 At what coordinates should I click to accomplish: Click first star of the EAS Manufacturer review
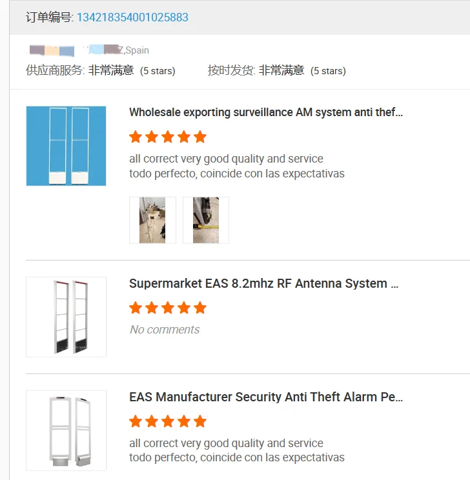click(x=136, y=421)
